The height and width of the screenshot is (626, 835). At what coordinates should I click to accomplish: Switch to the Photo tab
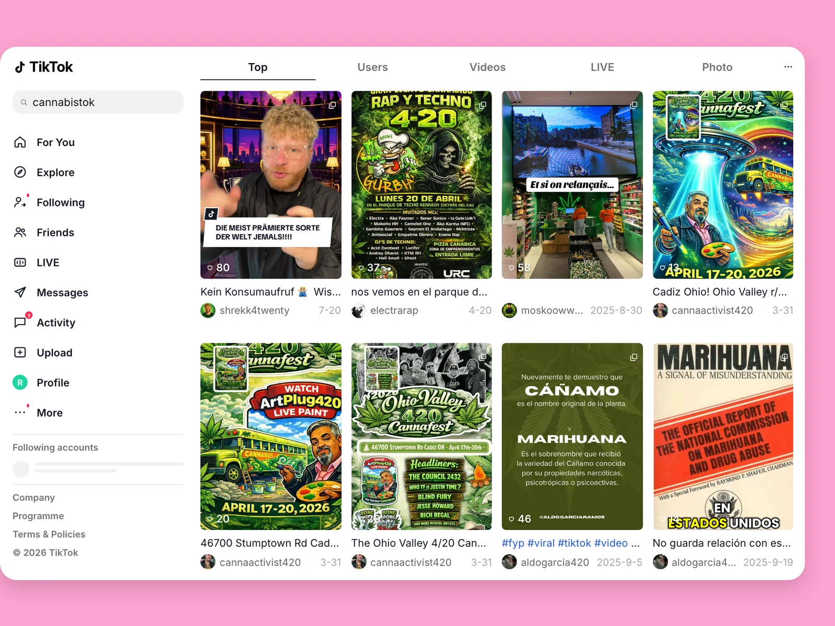point(717,67)
